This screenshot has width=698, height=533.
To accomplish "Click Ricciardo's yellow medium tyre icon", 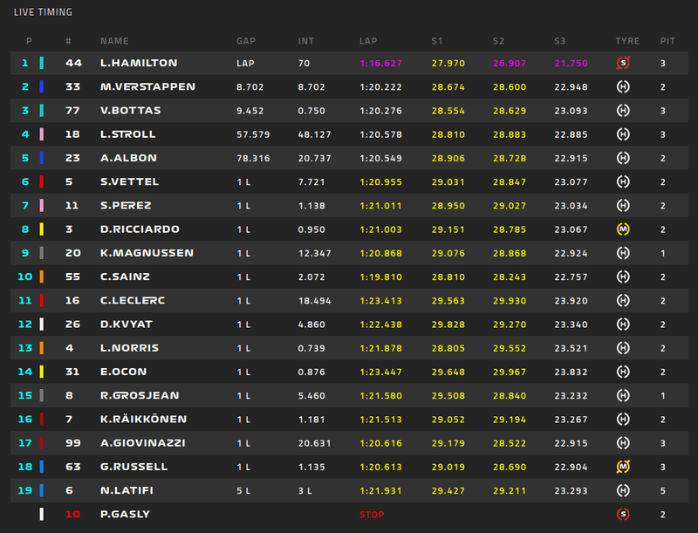I will [x=623, y=229].
